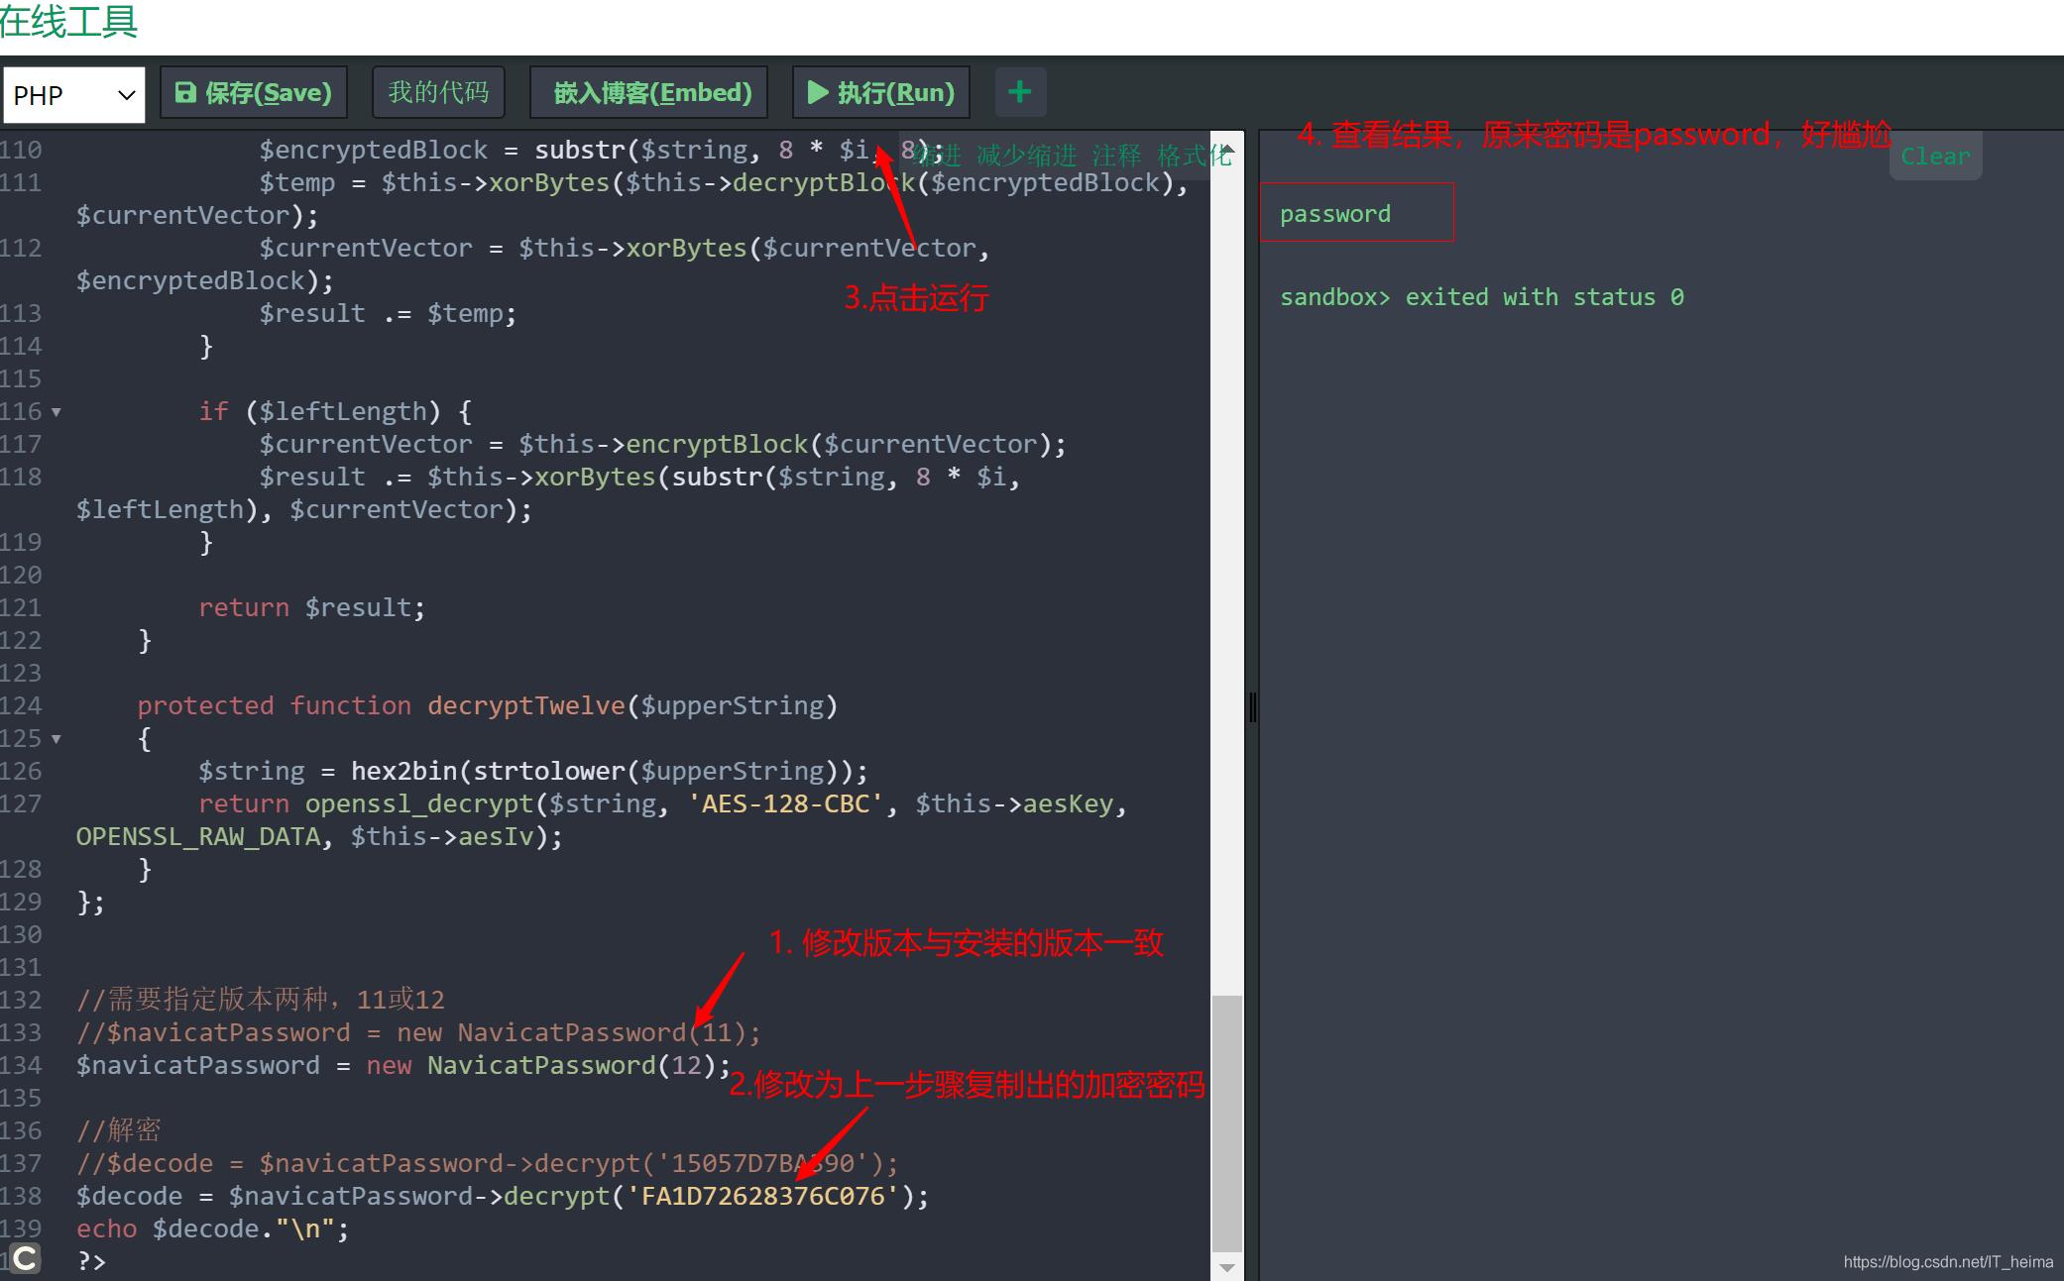Click the green plus icon button
2064x1281 pixels.
point(1019,93)
